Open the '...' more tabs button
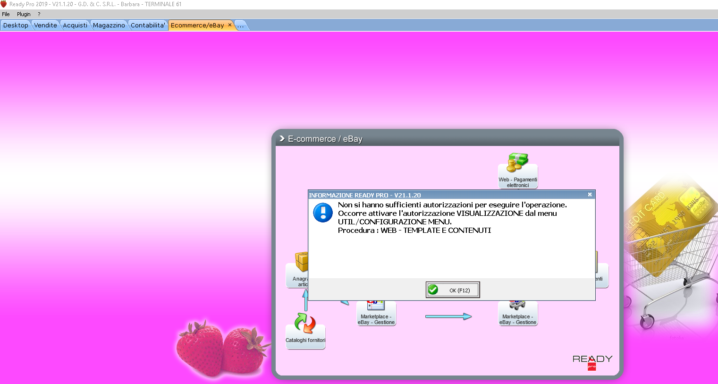The width and height of the screenshot is (718, 384). 241,26
